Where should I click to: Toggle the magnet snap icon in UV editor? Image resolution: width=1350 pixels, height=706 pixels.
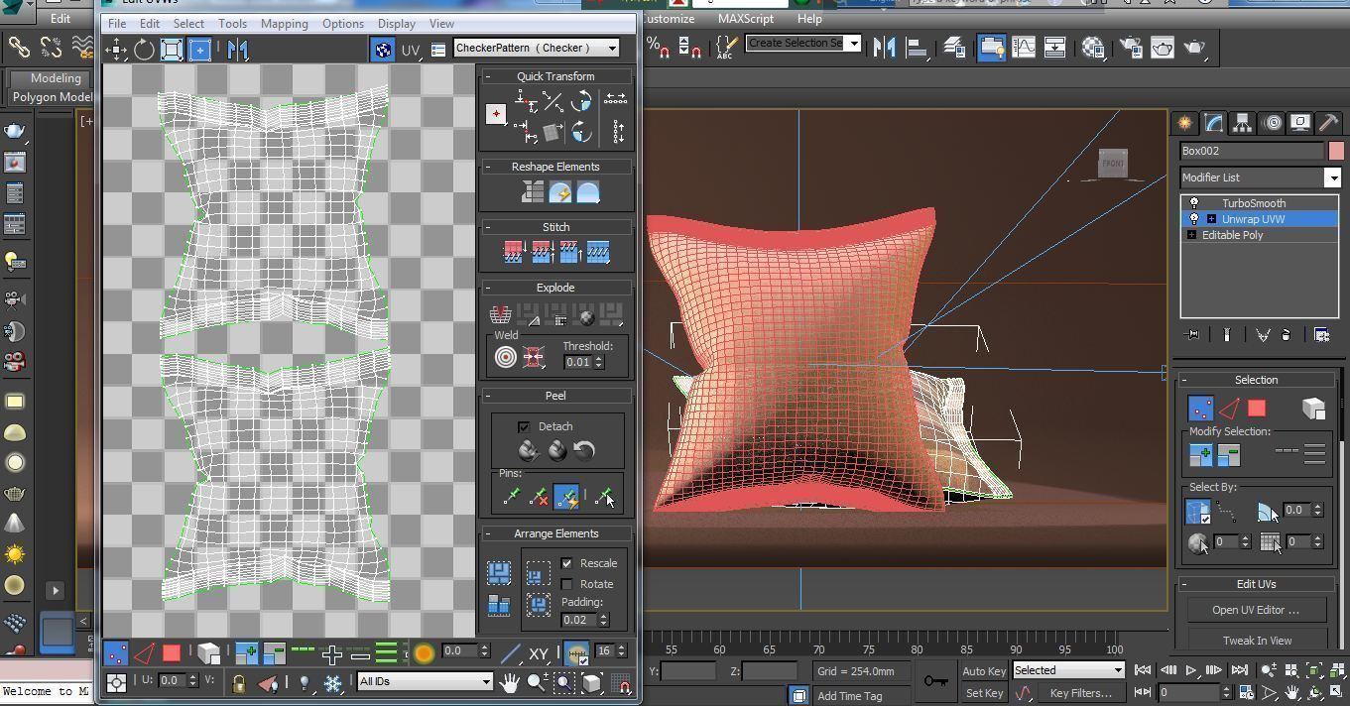[622, 683]
